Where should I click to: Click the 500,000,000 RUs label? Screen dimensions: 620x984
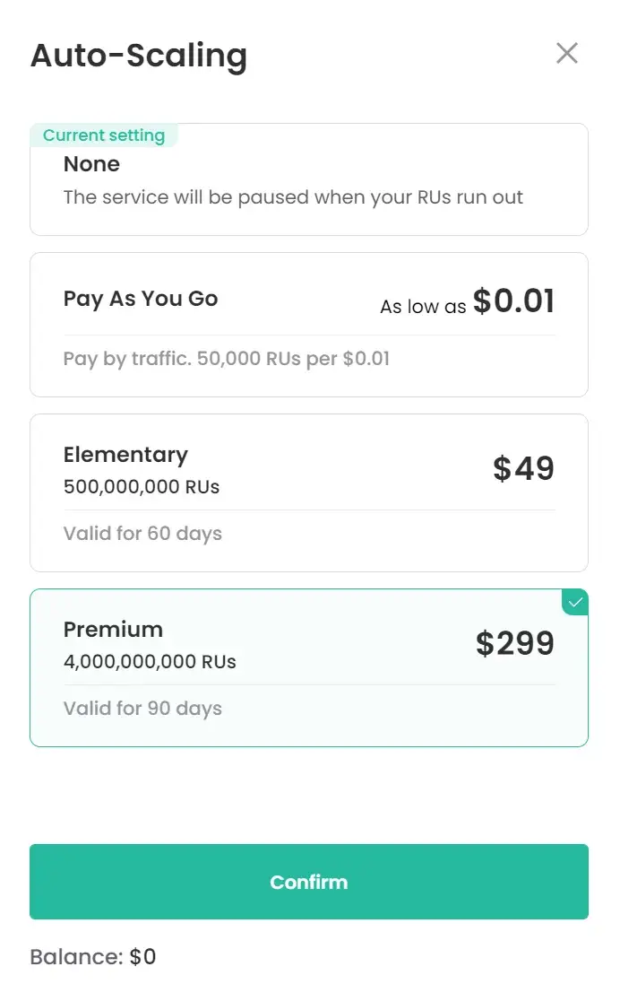coord(142,487)
